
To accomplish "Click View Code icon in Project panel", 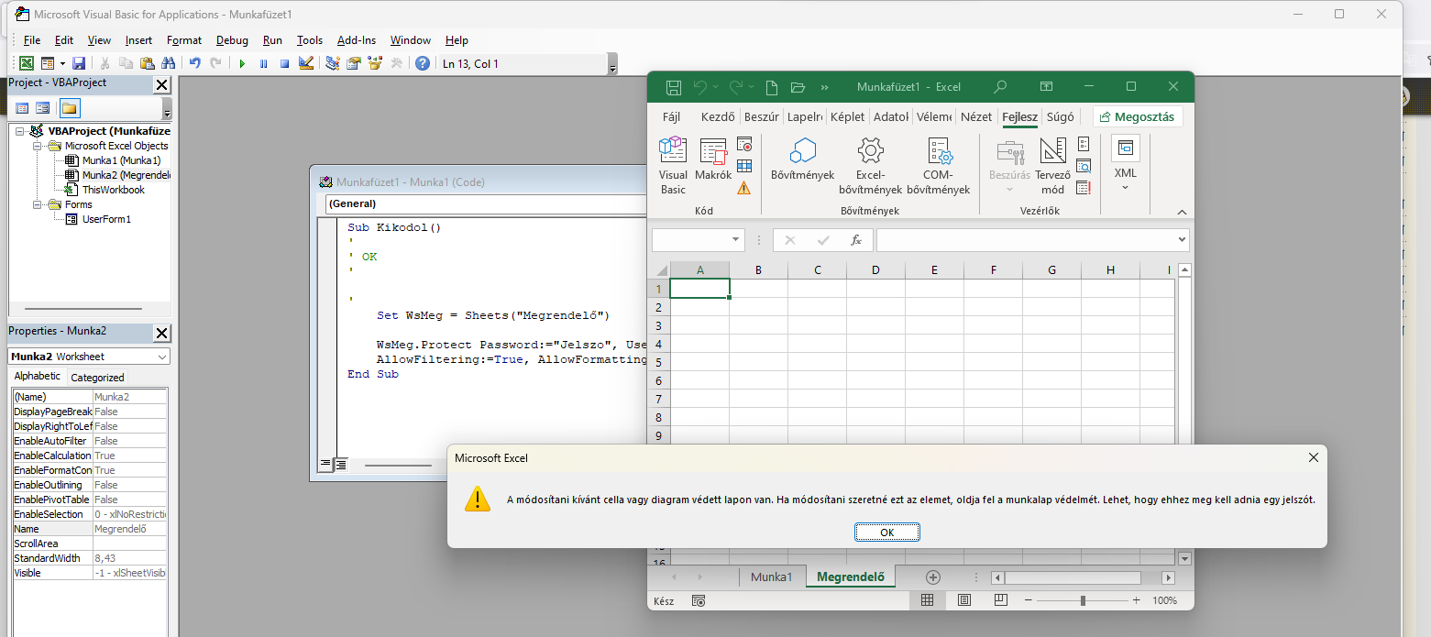I will pos(22,108).
